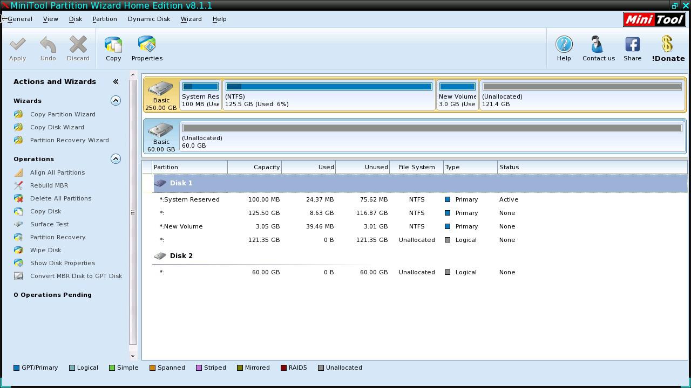Image resolution: width=691 pixels, height=388 pixels.
Task: Sort by Capacity column header
Action: click(255, 167)
